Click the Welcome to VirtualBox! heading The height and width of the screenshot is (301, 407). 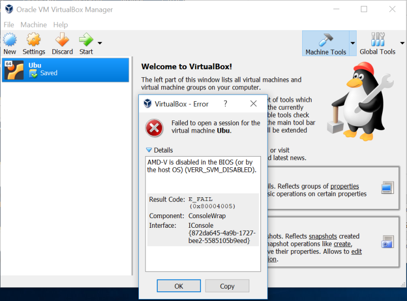click(187, 67)
